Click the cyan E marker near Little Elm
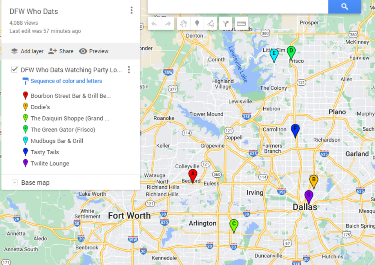The image size is (375, 265). coord(274,55)
